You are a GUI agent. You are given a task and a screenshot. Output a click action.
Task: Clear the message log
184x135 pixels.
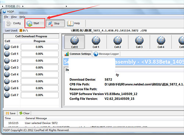click(24, 113)
